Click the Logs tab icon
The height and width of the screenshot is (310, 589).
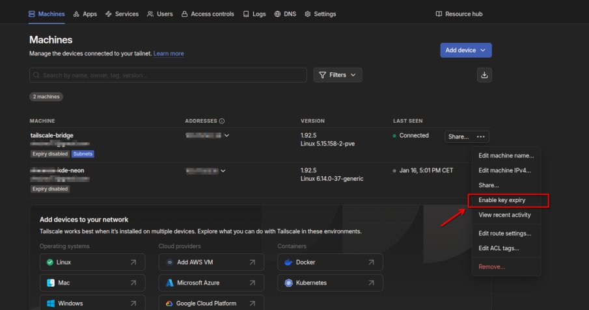tap(246, 14)
